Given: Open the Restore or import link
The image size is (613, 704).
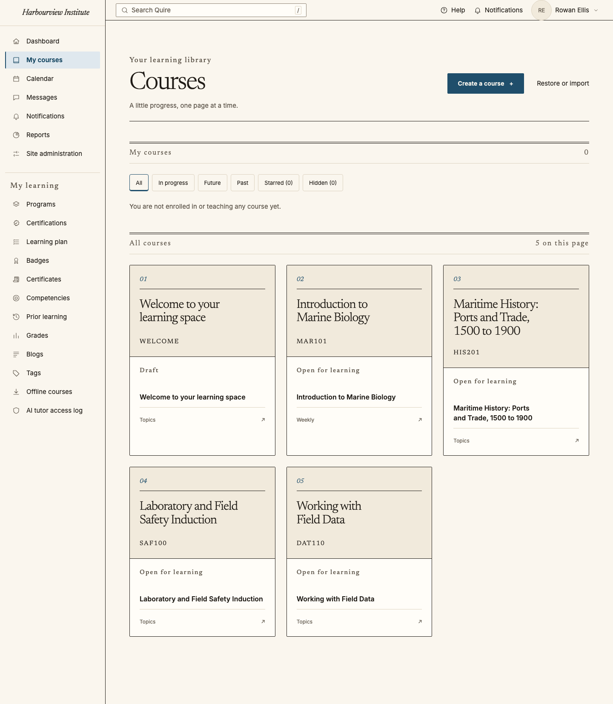Looking at the screenshot, I should coord(563,83).
